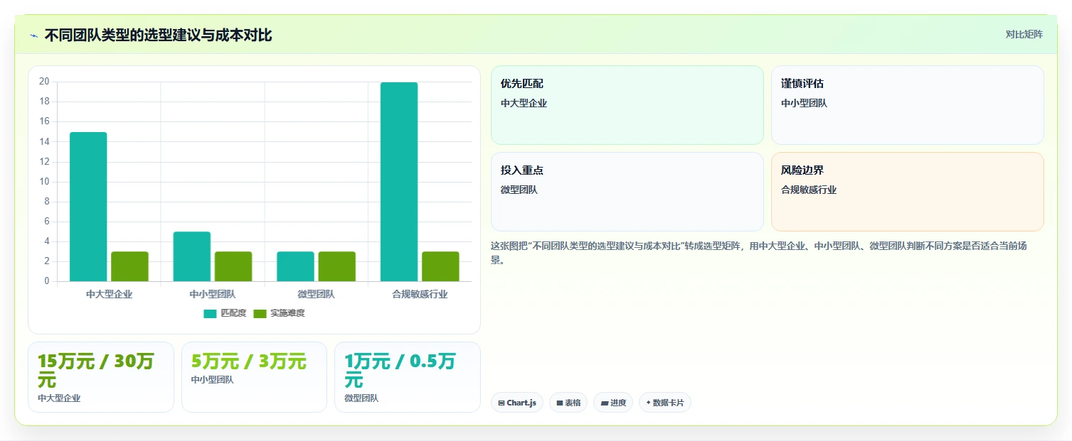1072x441 pixels.
Task: Click the 中大型企业 x-axis label
Action: [x=109, y=294]
